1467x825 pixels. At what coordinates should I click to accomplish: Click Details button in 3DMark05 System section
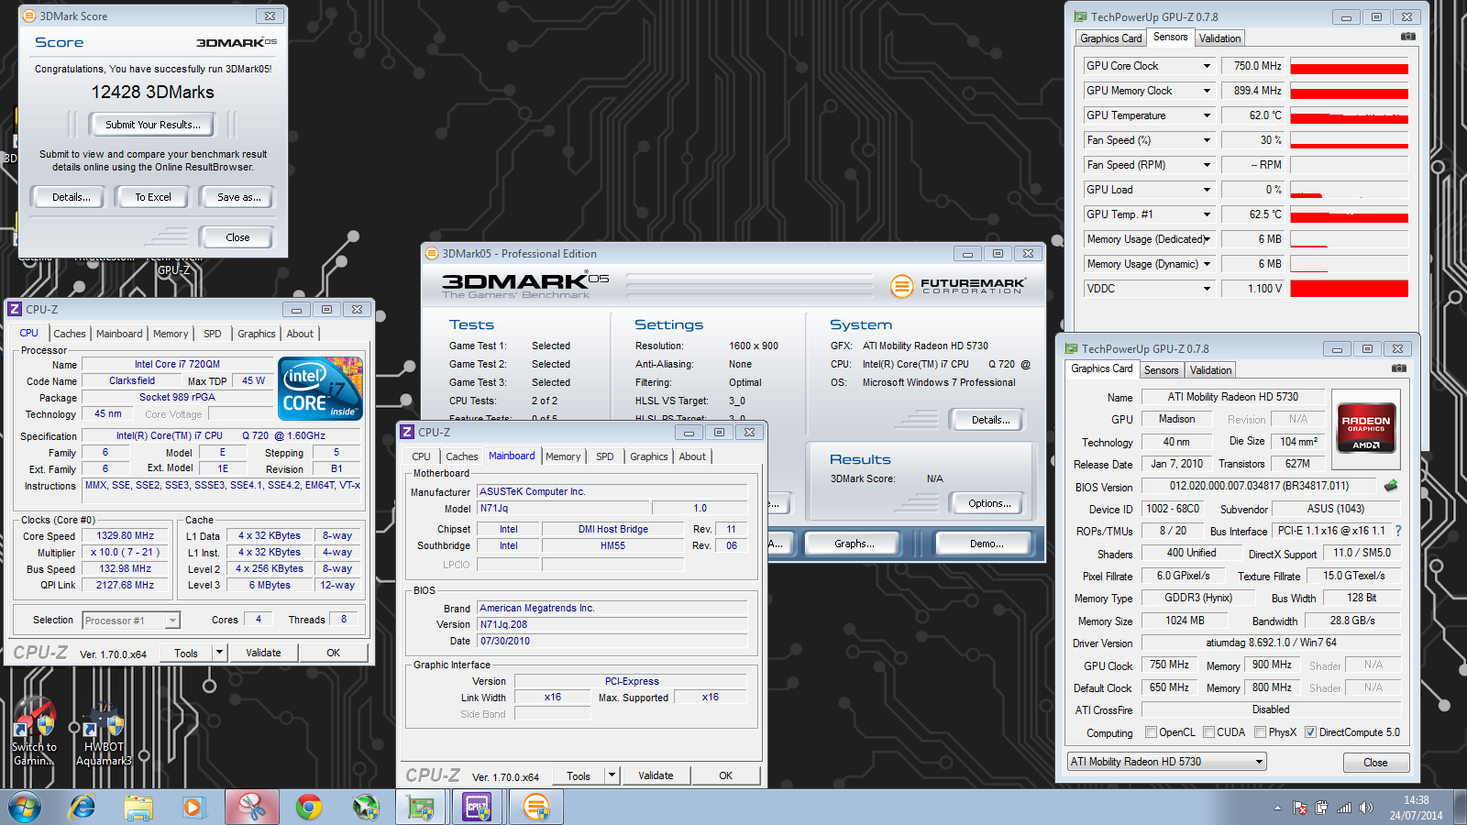[x=990, y=420]
